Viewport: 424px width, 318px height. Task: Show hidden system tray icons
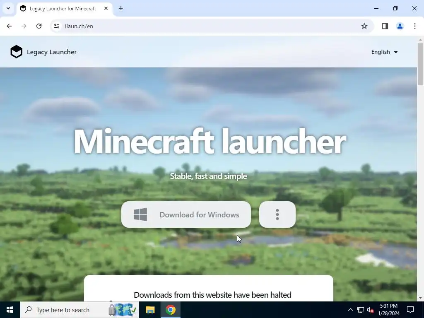tap(350, 310)
